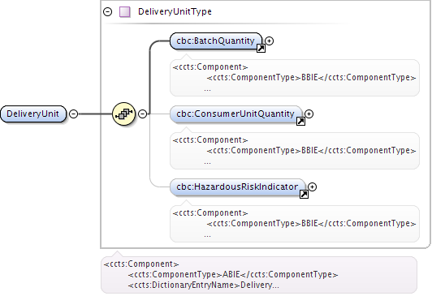The image size is (432, 296).
Task: Select the DeliveryUnit element node
Action: pos(33,114)
